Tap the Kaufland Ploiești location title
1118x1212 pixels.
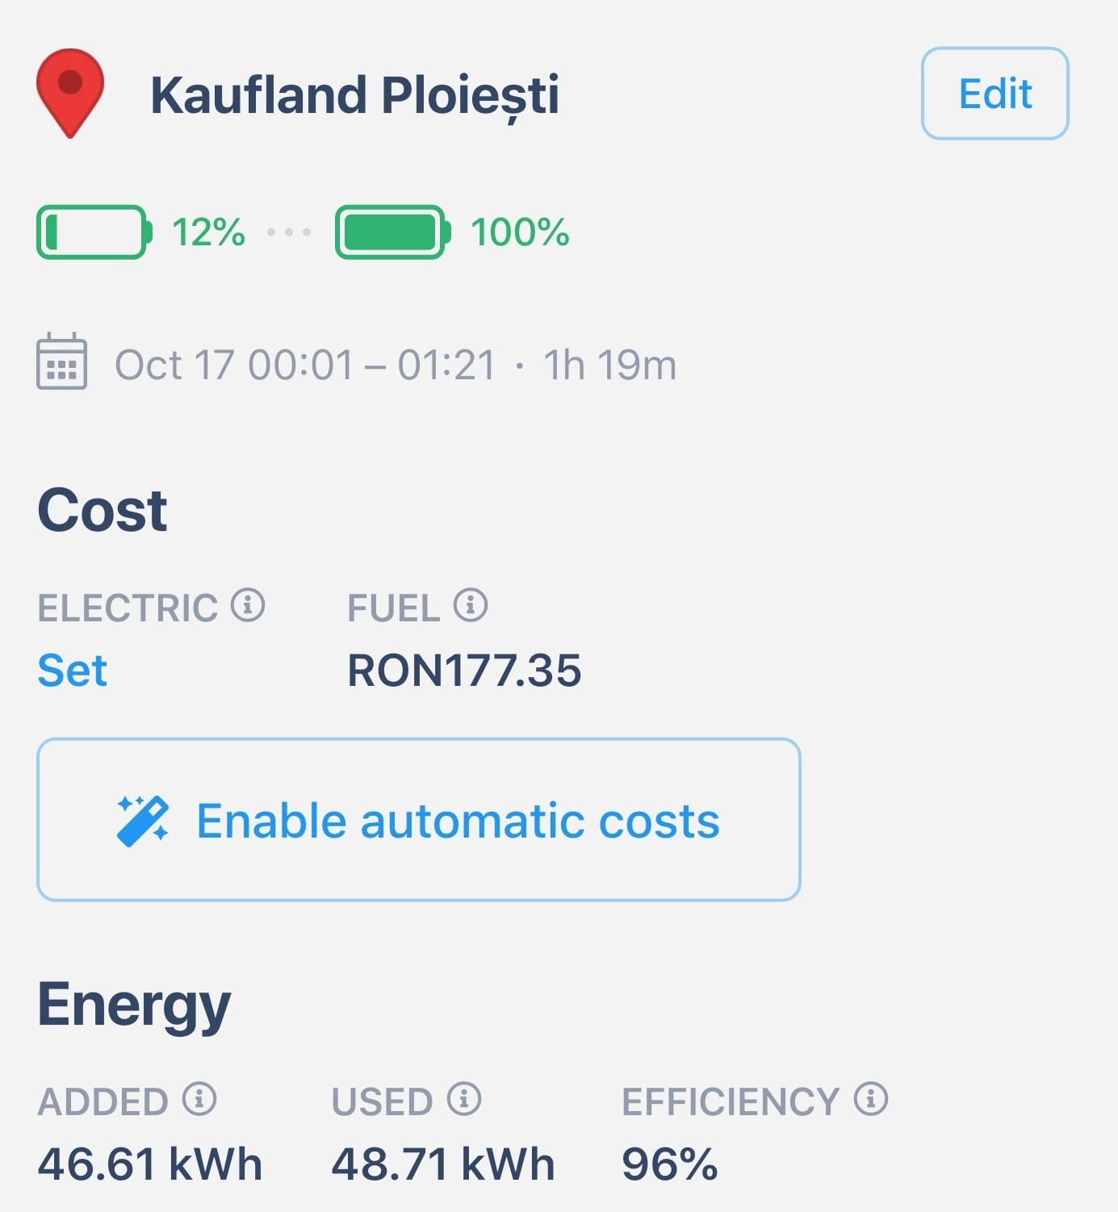[354, 95]
